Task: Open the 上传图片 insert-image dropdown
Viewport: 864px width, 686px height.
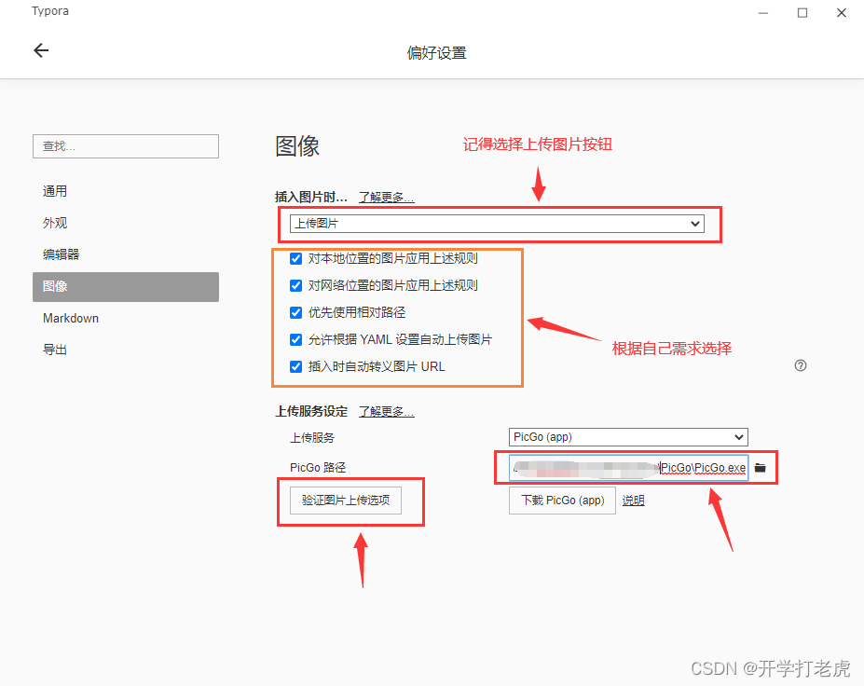Action: click(x=497, y=224)
